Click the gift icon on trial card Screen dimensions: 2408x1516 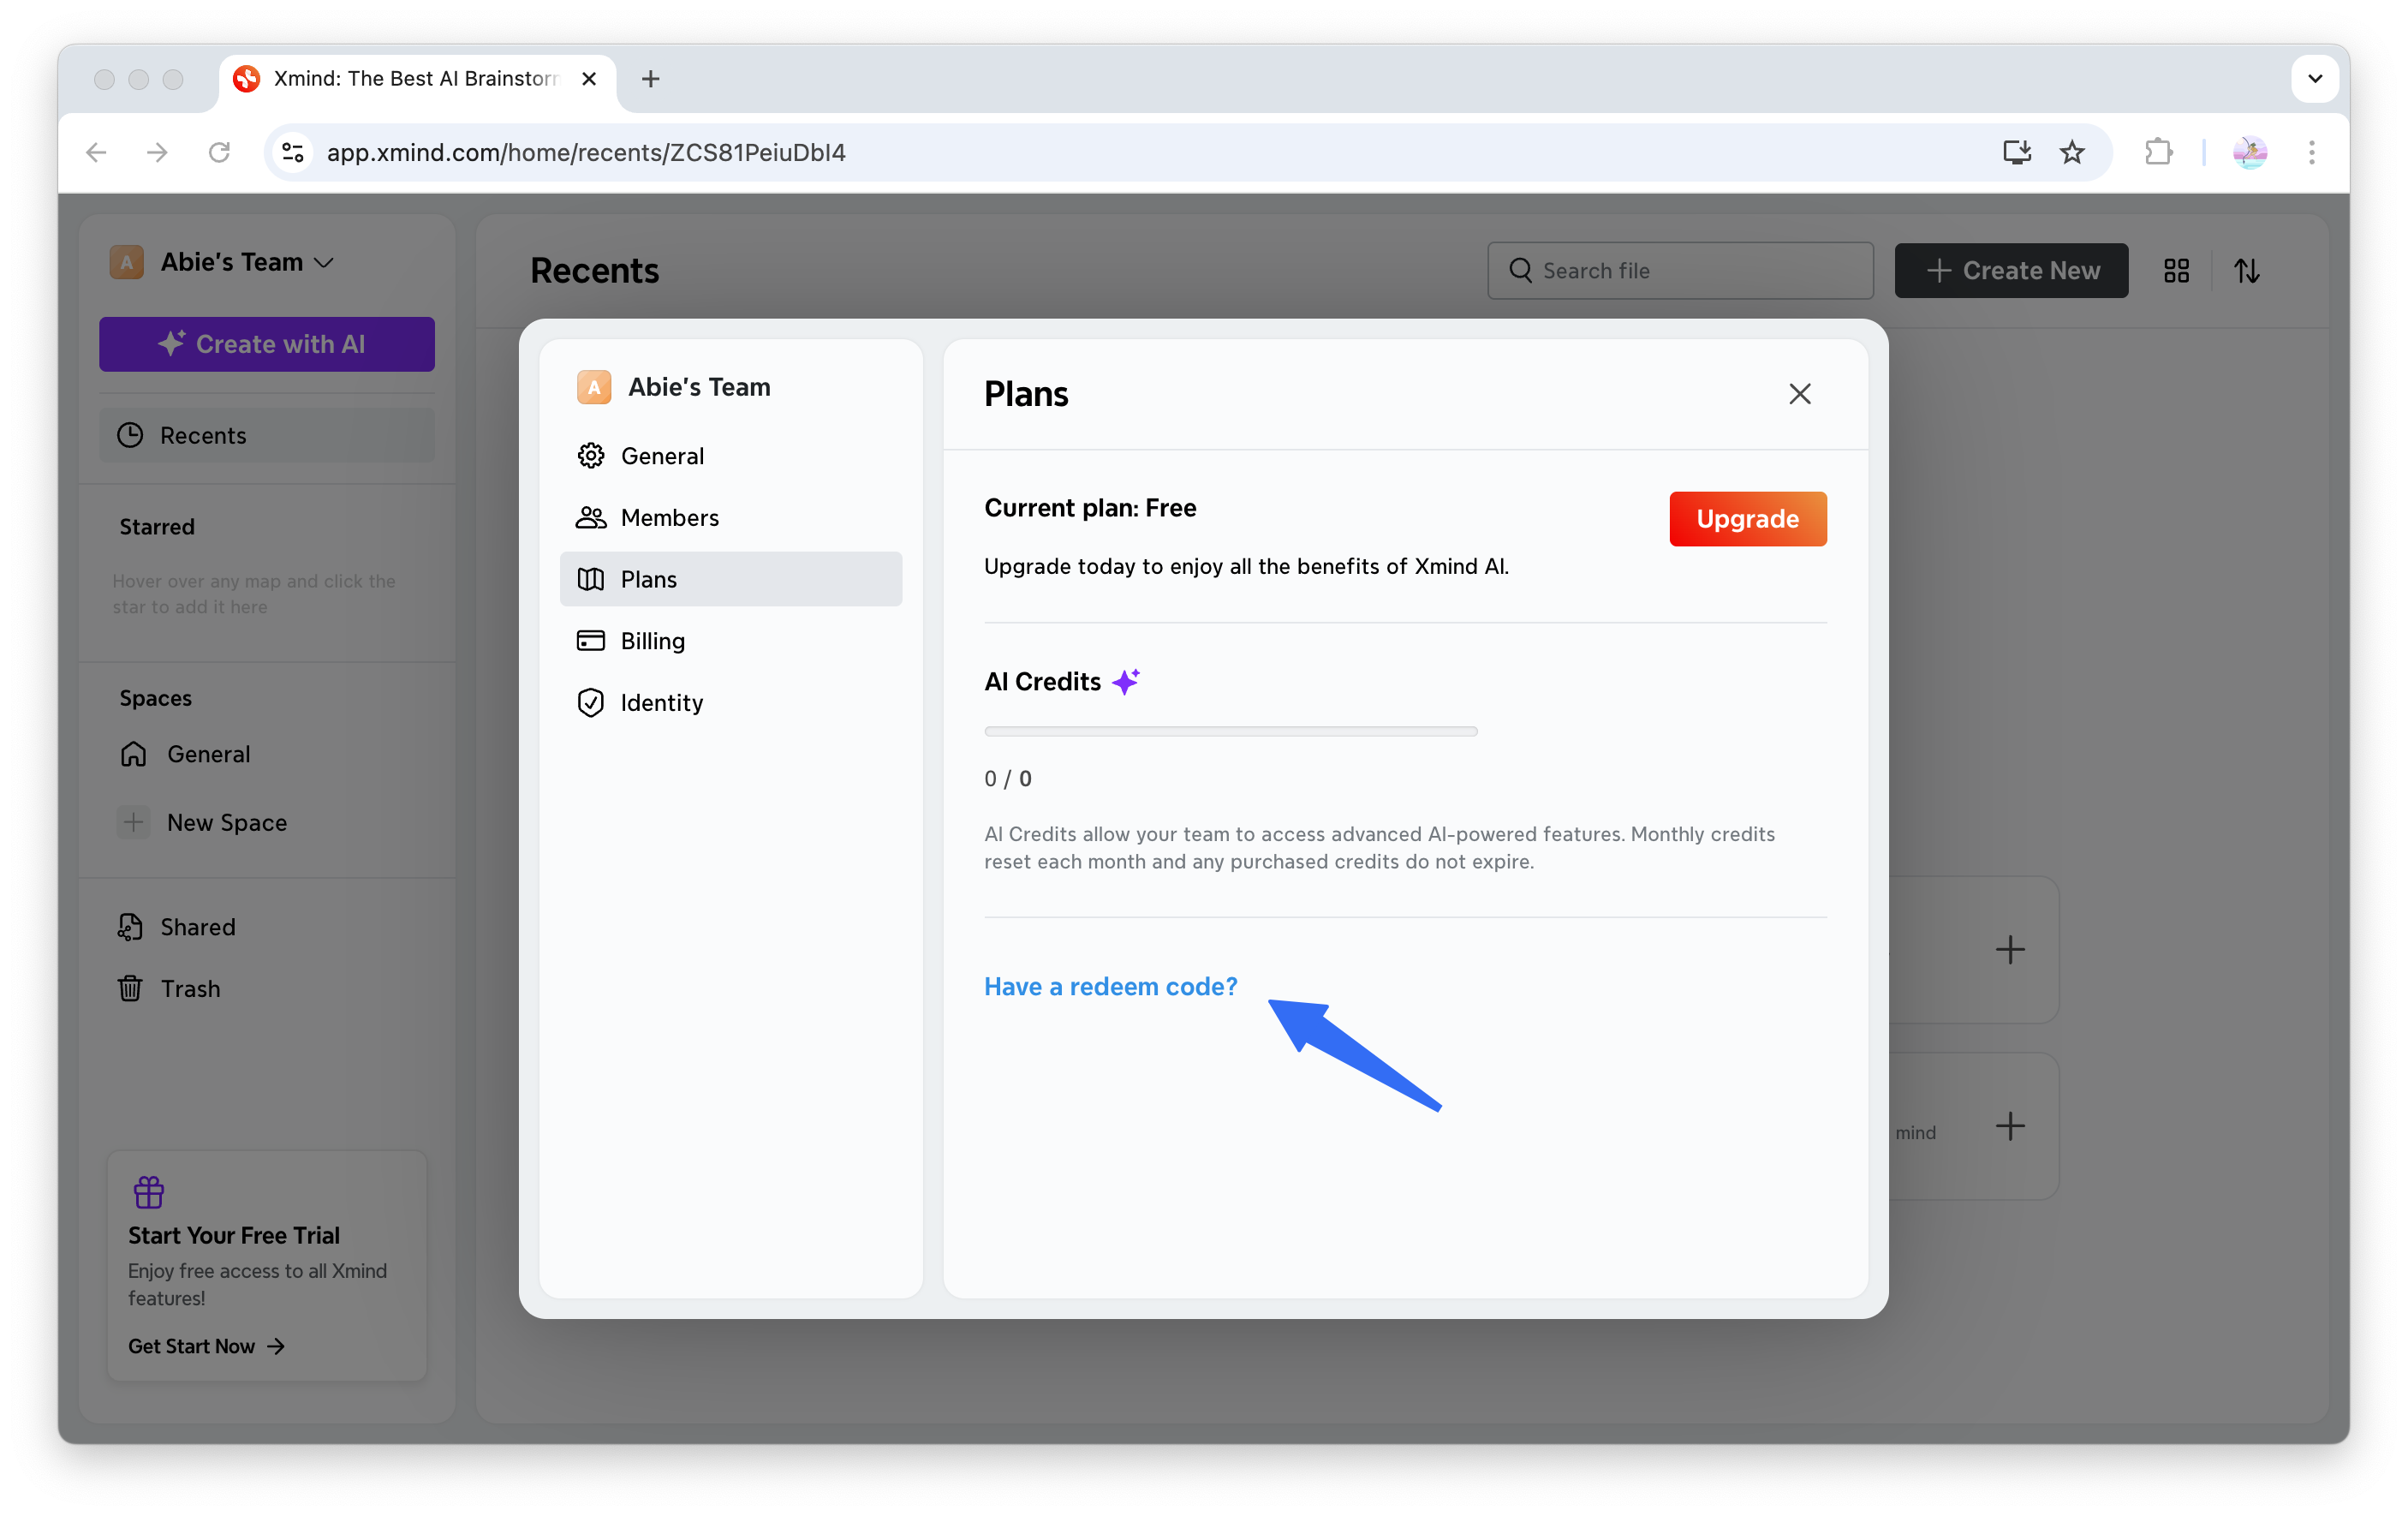click(149, 1191)
